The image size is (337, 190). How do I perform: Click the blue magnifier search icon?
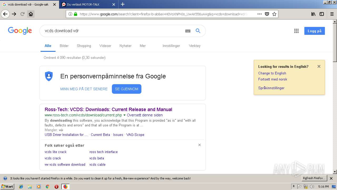[x=198, y=31]
